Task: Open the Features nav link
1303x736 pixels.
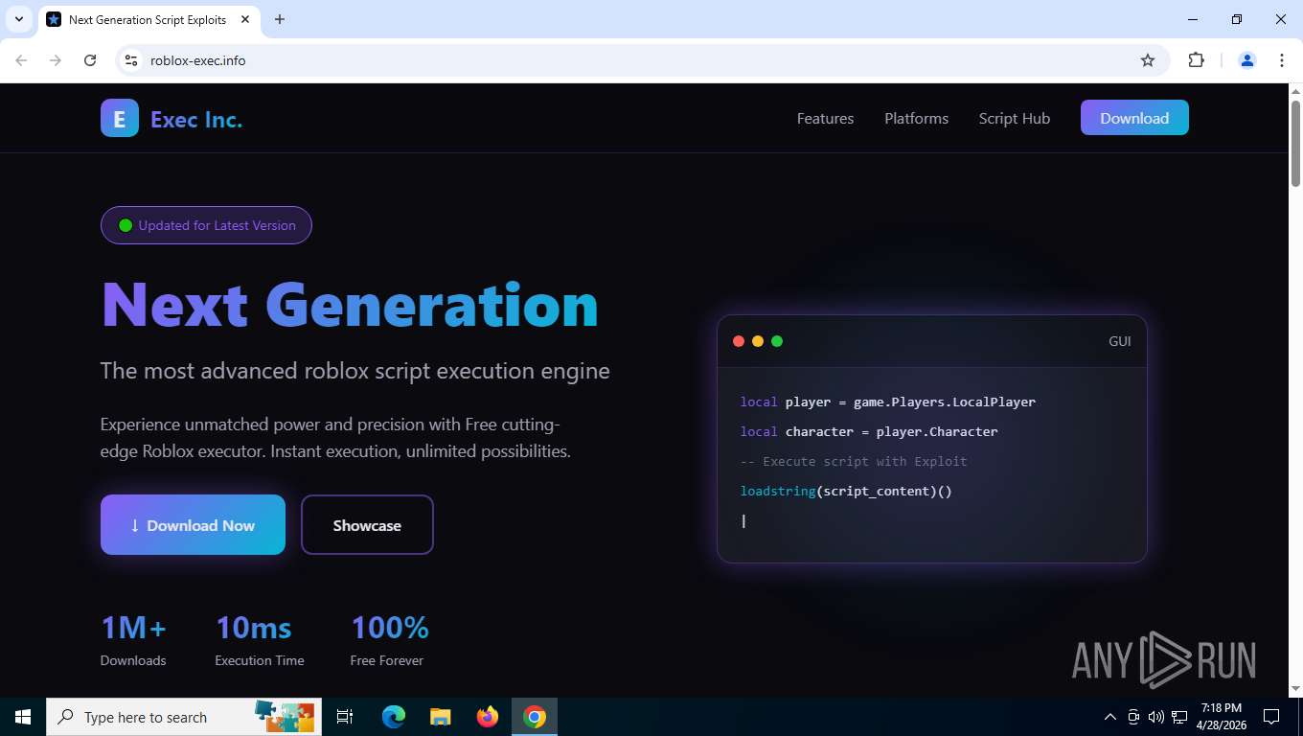Action: [x=825, y=118]
